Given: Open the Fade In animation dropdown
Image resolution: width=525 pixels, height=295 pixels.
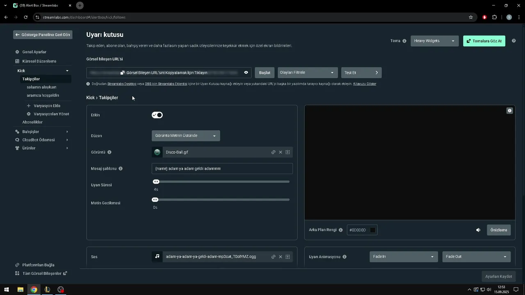Looking at the screenshot, I should click(404, 256).
